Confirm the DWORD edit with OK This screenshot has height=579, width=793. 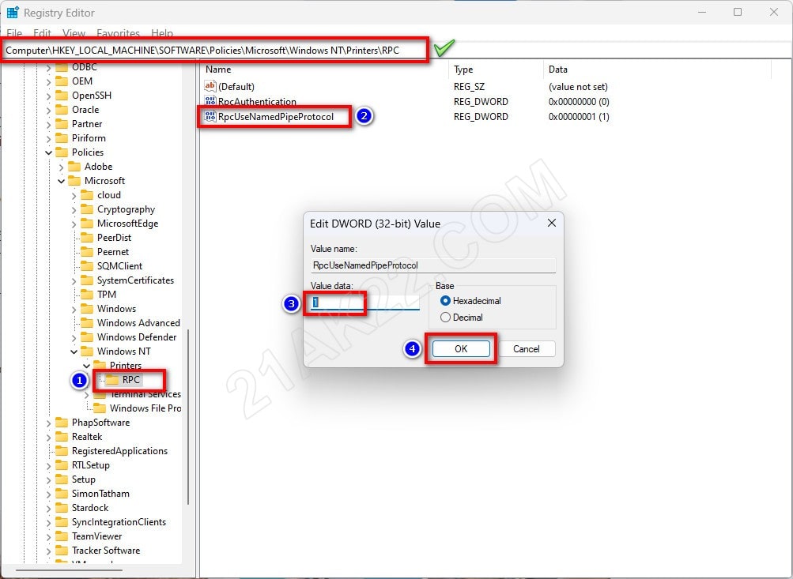point(461,349)
